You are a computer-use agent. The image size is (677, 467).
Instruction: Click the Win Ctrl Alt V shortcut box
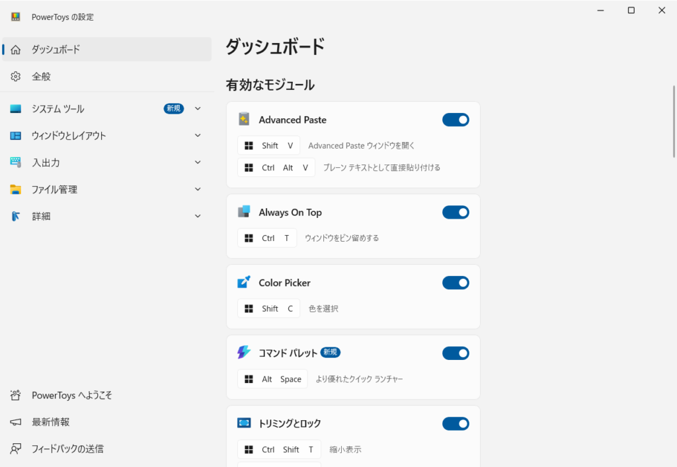(x=276, y=168)
